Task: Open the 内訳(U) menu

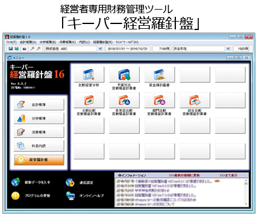Action: point(84,42)
